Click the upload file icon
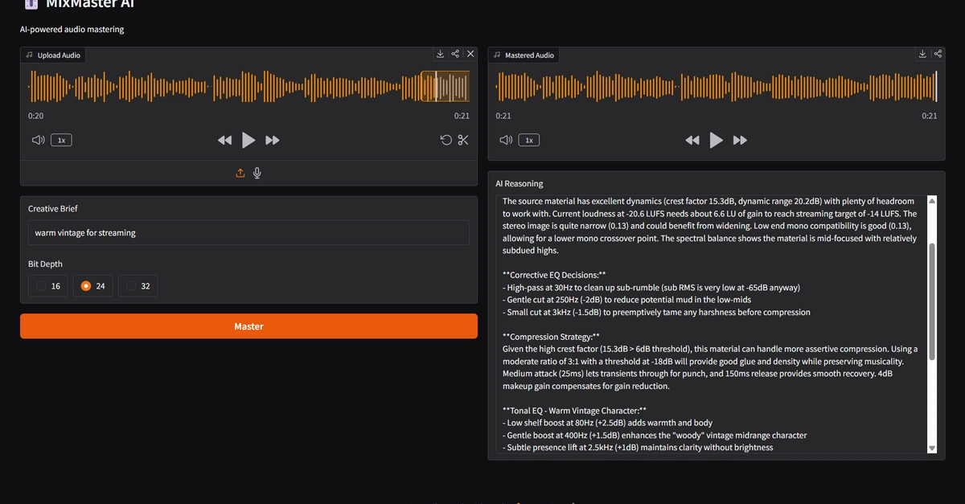 click(240, 173)
